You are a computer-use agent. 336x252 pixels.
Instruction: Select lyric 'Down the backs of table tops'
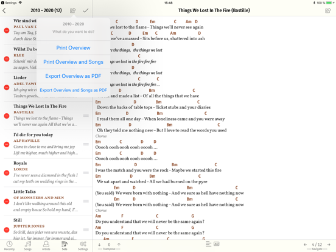point(125,107)
